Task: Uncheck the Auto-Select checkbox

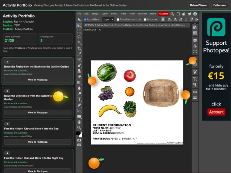Action: 85,19
